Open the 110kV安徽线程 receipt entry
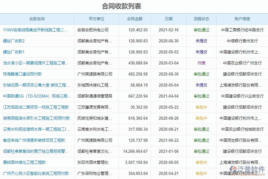Screen dimensions: 268x179 coord(36,30)
